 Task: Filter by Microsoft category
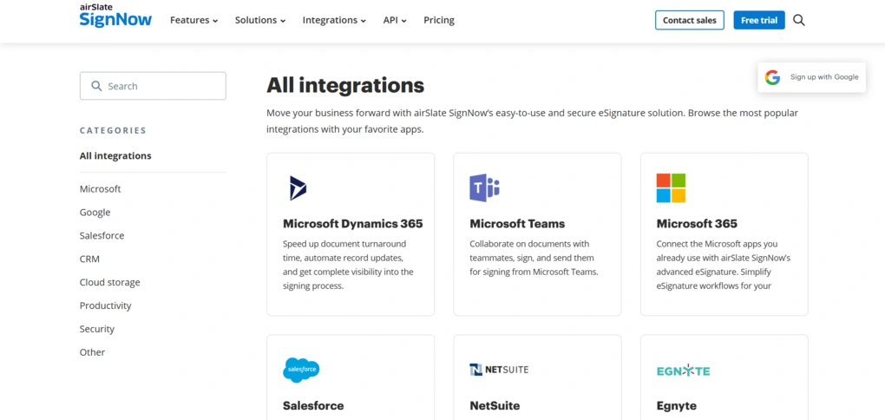click(101, 189)
